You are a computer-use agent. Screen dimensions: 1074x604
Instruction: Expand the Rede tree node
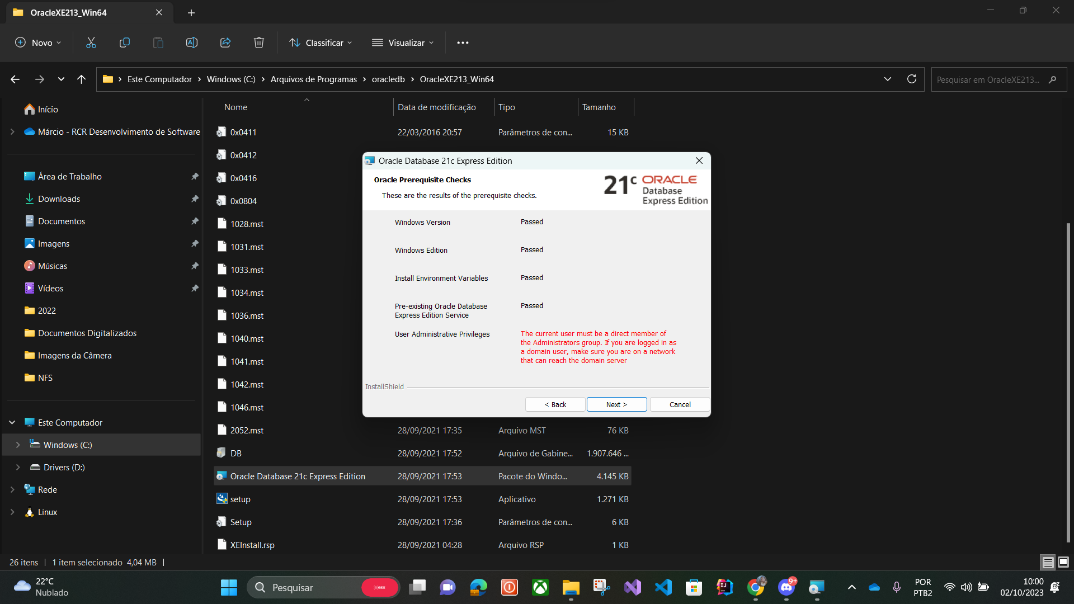[12, 490]
